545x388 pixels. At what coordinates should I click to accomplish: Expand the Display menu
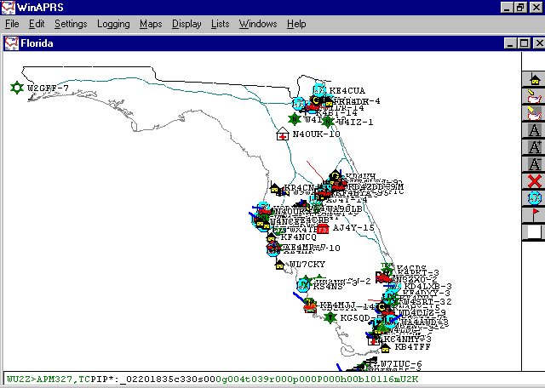186,24
